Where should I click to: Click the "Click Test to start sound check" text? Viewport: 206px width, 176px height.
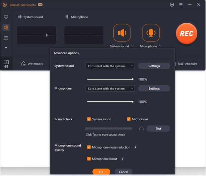click(x=105, y=134)
